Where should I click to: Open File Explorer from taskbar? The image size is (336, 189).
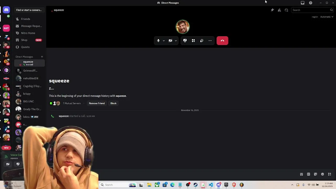pos(149,185)
